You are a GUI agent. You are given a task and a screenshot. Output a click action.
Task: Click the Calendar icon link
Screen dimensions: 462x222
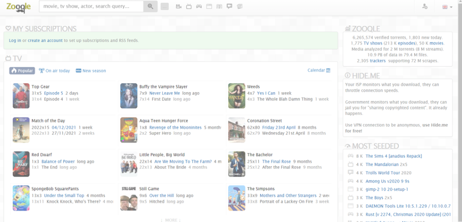pyautogui.click(x=319, y=70)
